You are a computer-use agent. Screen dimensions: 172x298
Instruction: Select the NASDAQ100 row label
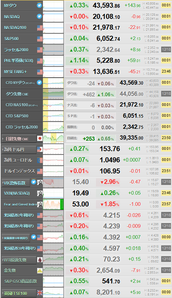click(x=15, y=28)
